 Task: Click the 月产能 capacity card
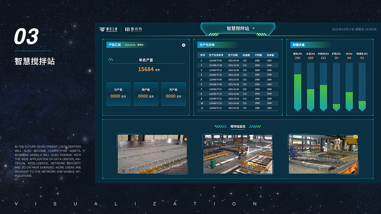point(174,94)
